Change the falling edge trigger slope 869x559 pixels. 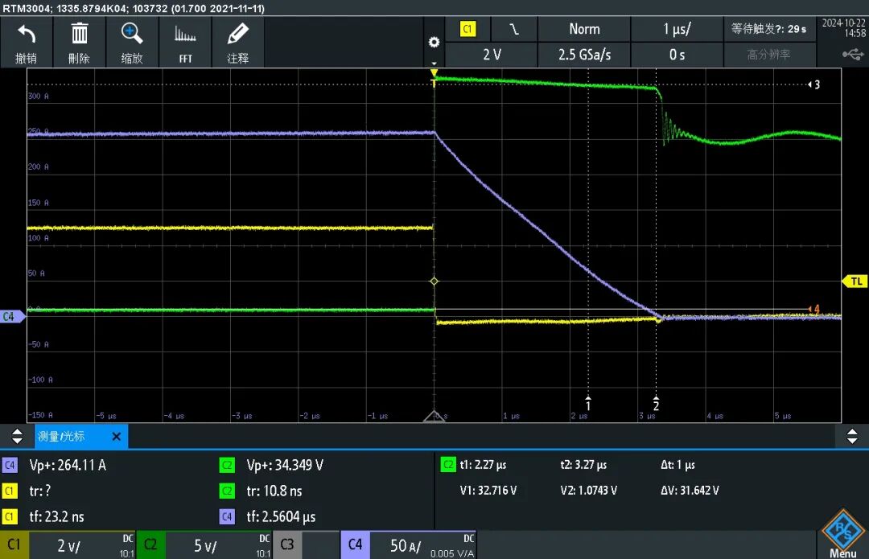[514, 29]
